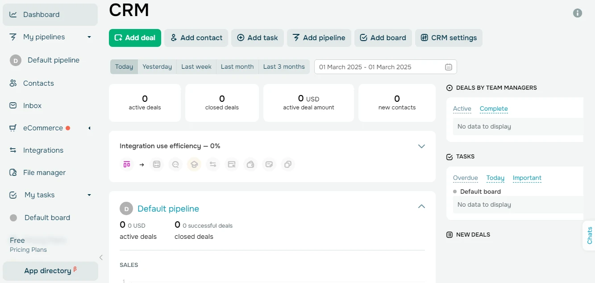Click the Default board label in Tasks panel
The width and height of the screenshot is (595, 283).
coord(480,191)
